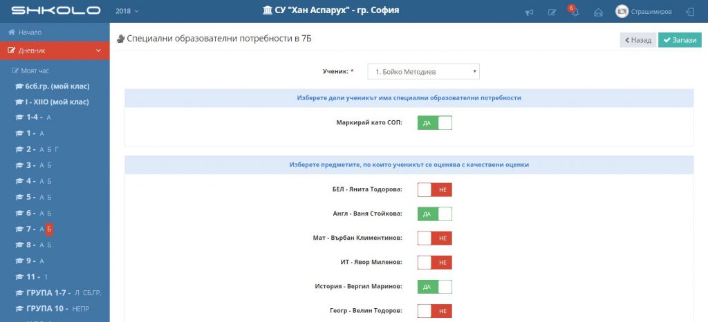Toggle Мат - Върбан Климентинов switch
The width and height of the screenshot is (708, 322).
click(x=434, y=238)
